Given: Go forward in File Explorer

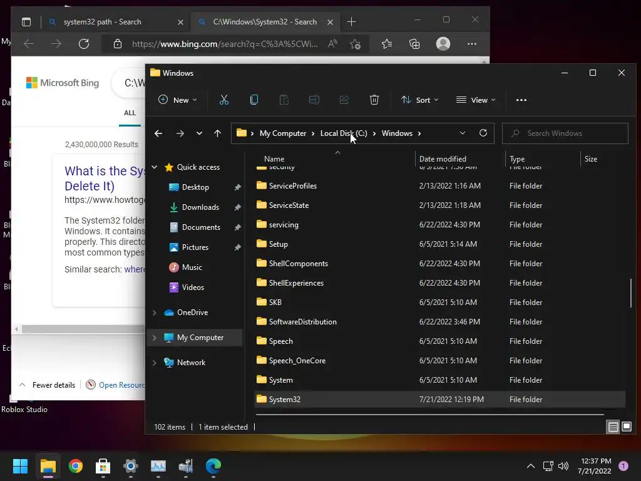Looking at the screenshot, I should click(180, 133).
